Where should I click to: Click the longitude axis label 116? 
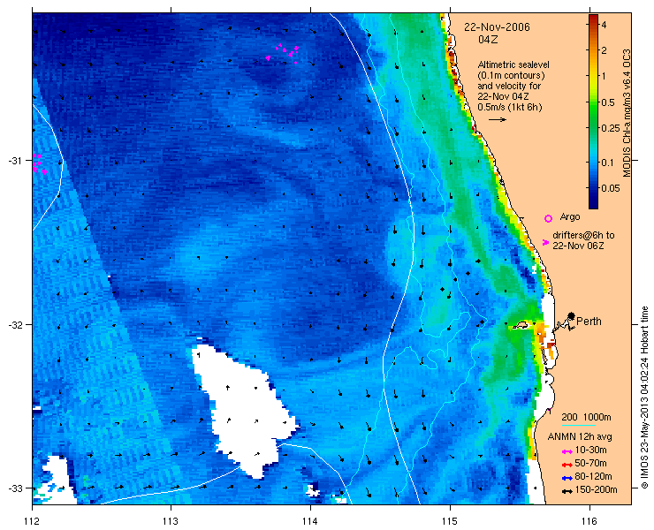click(x=589, y=521)
